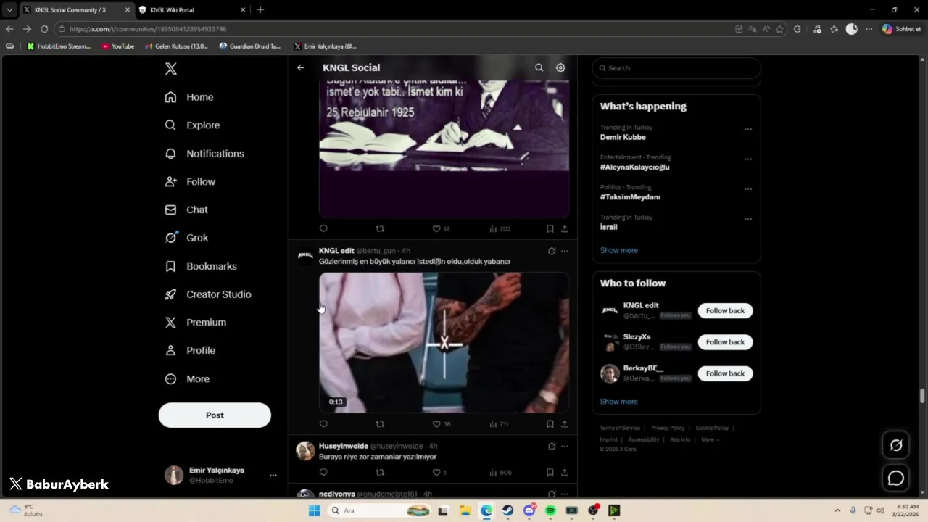Play the KNGL edit 0:13 video
Screen dimensions: 928x522
pos(444,343)
